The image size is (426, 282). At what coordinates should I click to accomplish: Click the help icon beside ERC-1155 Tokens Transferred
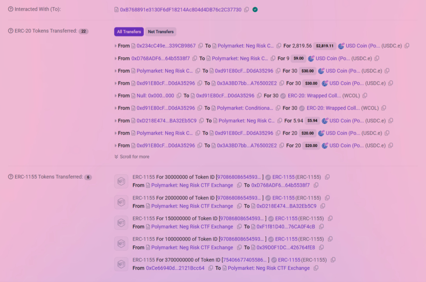pyautogui.click(x=11, y=177)
